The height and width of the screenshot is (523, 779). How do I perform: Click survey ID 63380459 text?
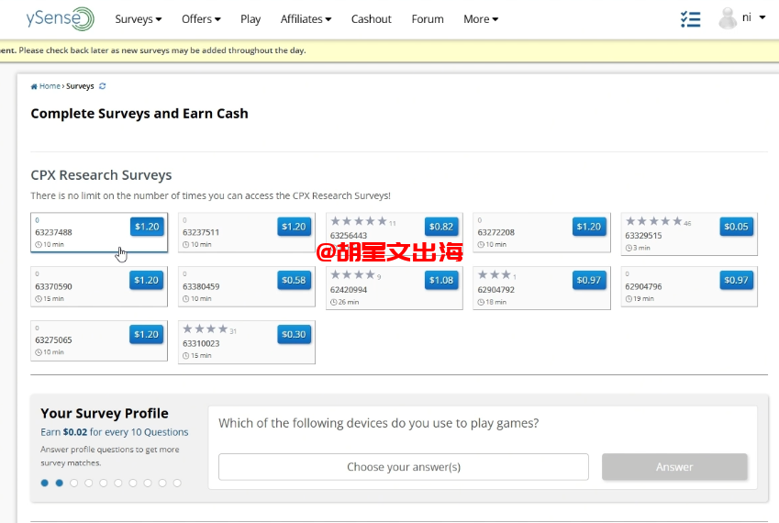tap(201, 286)
